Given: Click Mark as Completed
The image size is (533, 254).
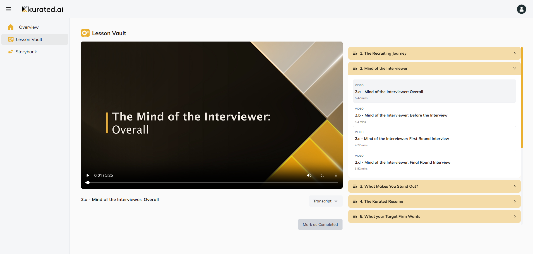Looking at the screenshot, I should click(320, 224).
